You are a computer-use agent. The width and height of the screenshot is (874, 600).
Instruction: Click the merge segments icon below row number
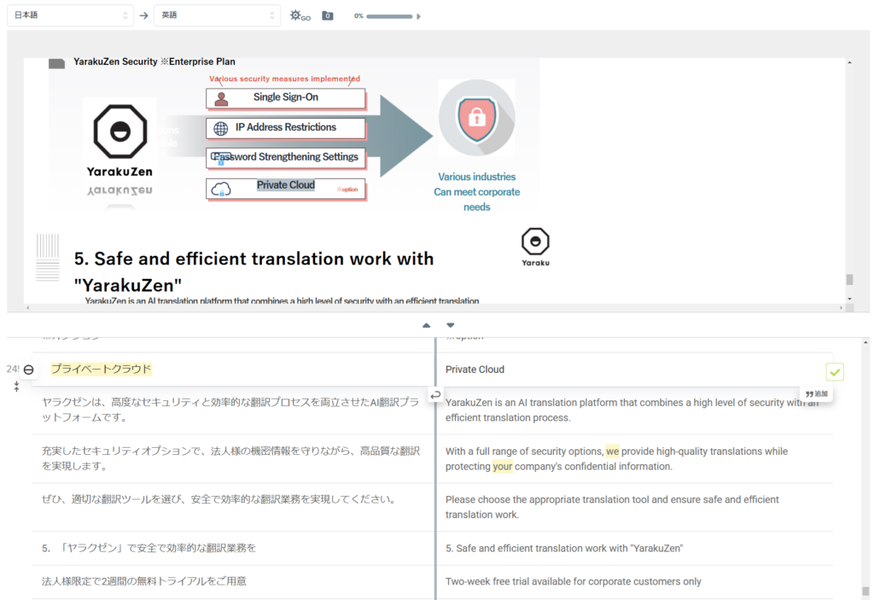[x=17, y=386]
